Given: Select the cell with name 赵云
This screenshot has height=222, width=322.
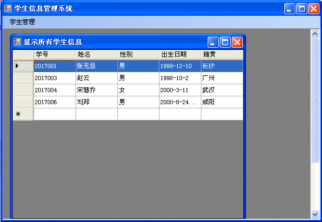Looking at the screenshot, I should [96, 78].
